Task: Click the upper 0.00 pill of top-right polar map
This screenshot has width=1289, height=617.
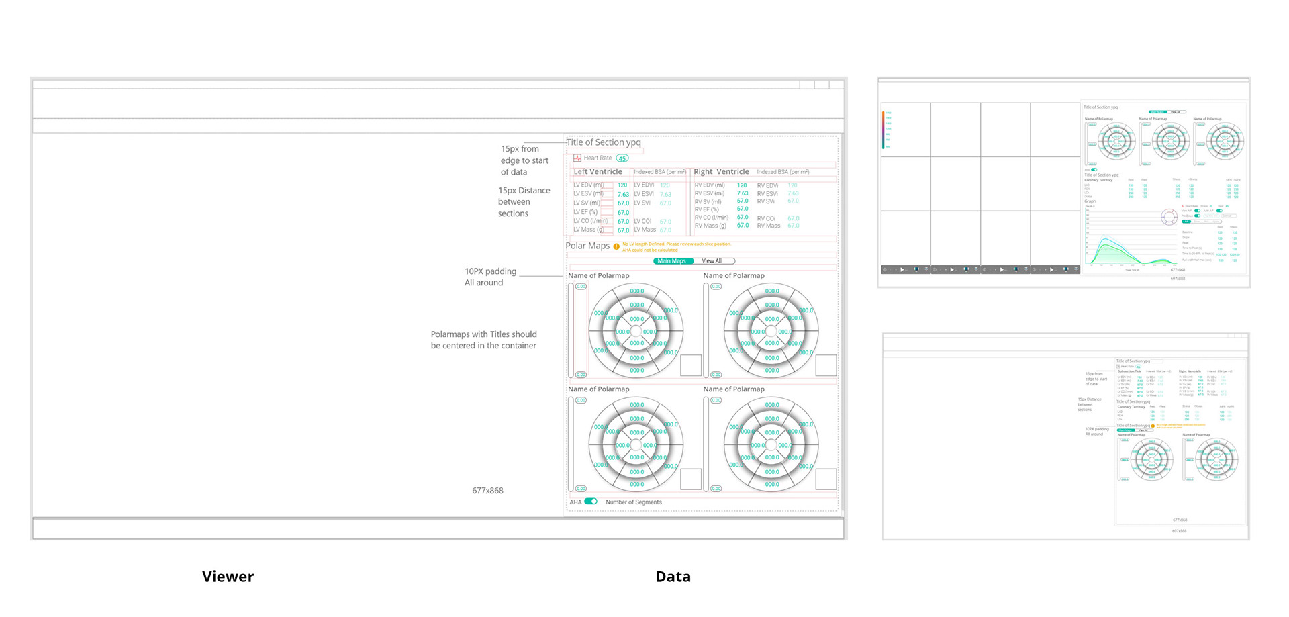Action: (x=716, y=287)
